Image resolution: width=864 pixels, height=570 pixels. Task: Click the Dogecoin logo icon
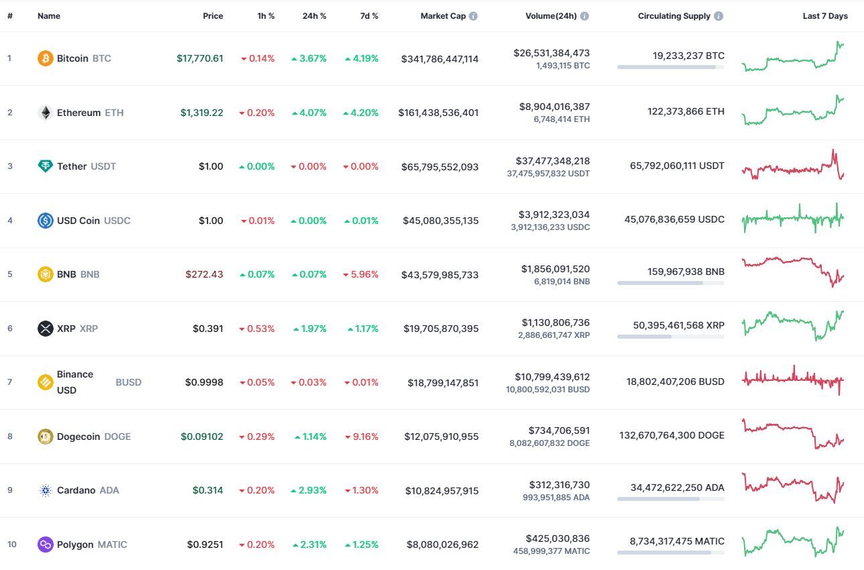coord(45,437)
